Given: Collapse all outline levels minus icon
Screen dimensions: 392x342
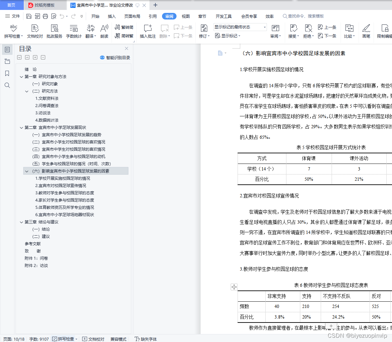Looking at the screenshot, I should [43, 57].
